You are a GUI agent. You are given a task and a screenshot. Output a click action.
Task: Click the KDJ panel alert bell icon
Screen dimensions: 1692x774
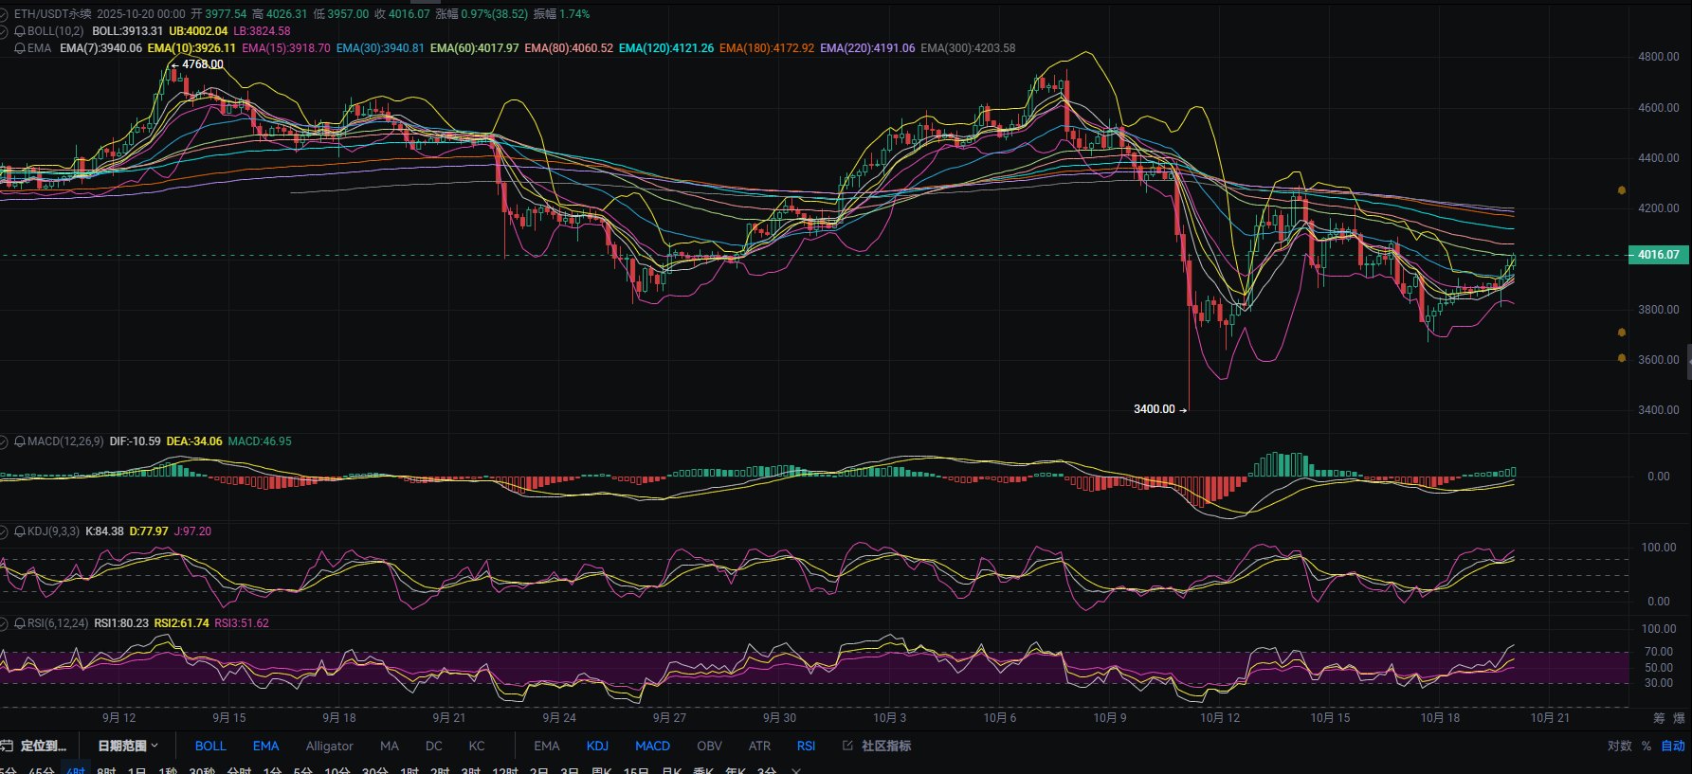click(20, 531)
